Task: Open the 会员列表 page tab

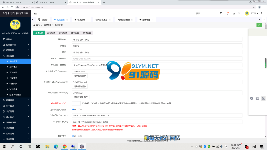Action: point(81,20)
